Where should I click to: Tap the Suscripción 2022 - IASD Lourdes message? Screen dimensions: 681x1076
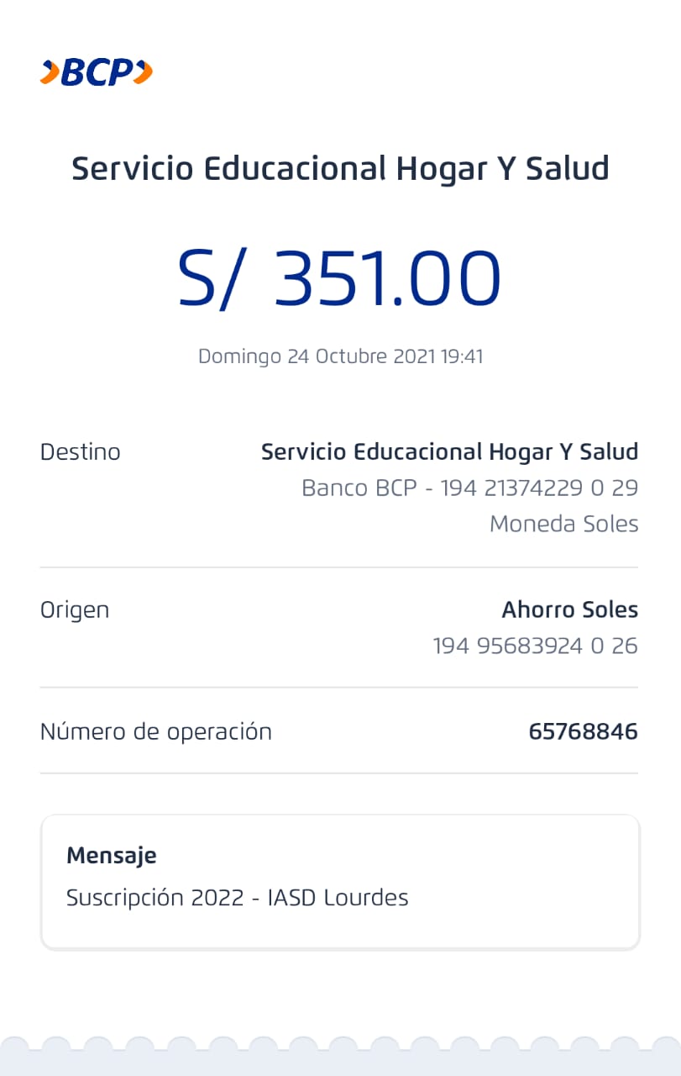pos(238,898)
